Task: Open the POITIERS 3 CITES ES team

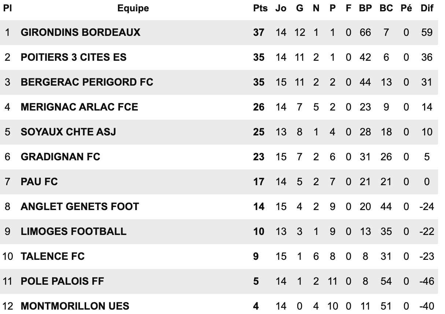Action: click(x=74, y=57)
